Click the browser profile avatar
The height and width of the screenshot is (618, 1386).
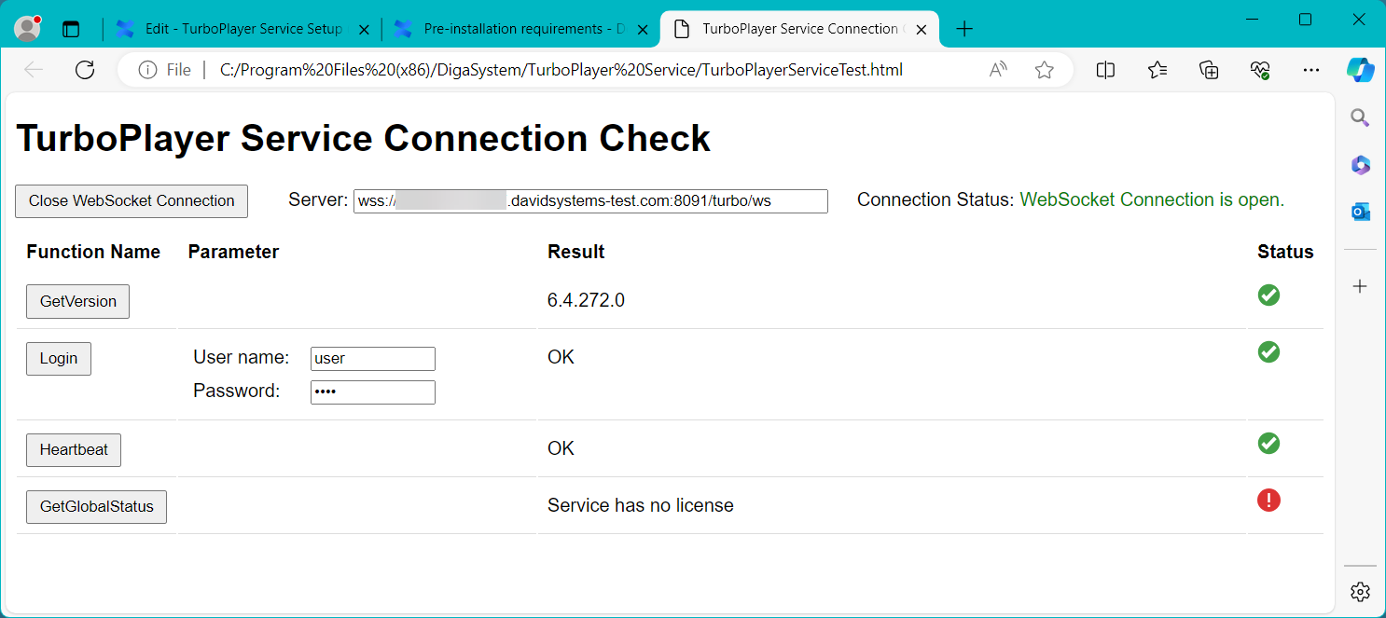point(28,29)
